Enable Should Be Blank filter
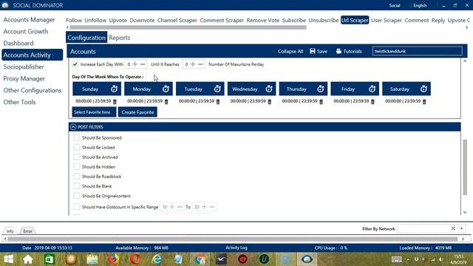 [x=77, y=185]
